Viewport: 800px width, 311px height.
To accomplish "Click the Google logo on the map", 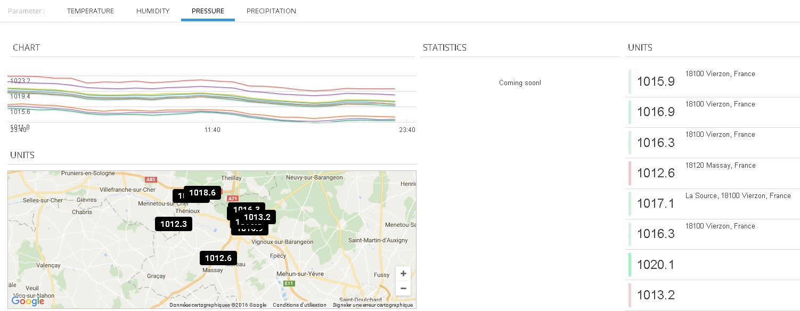I will pos(28,301).
